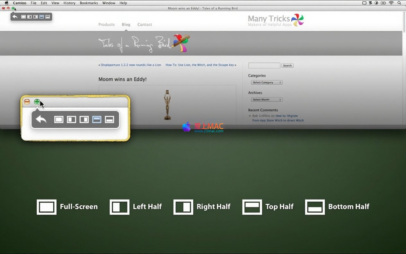Open the History menu in the menu bar
The width and height of the screenshot is (406, 254).
tap(69, 3)
